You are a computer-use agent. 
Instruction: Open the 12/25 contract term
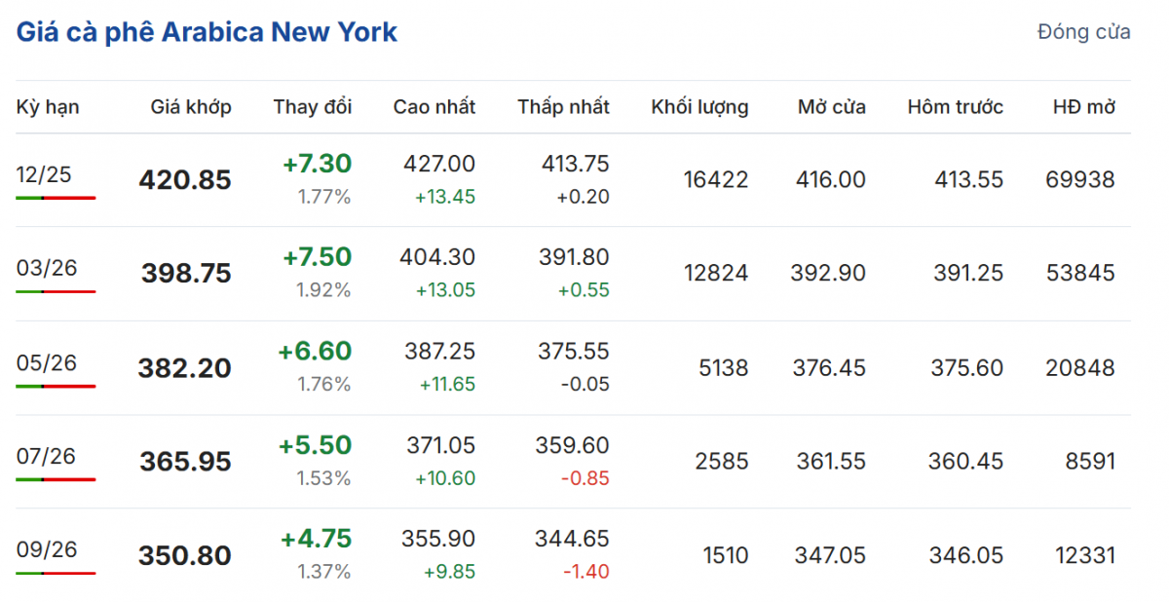click(44, 174)
